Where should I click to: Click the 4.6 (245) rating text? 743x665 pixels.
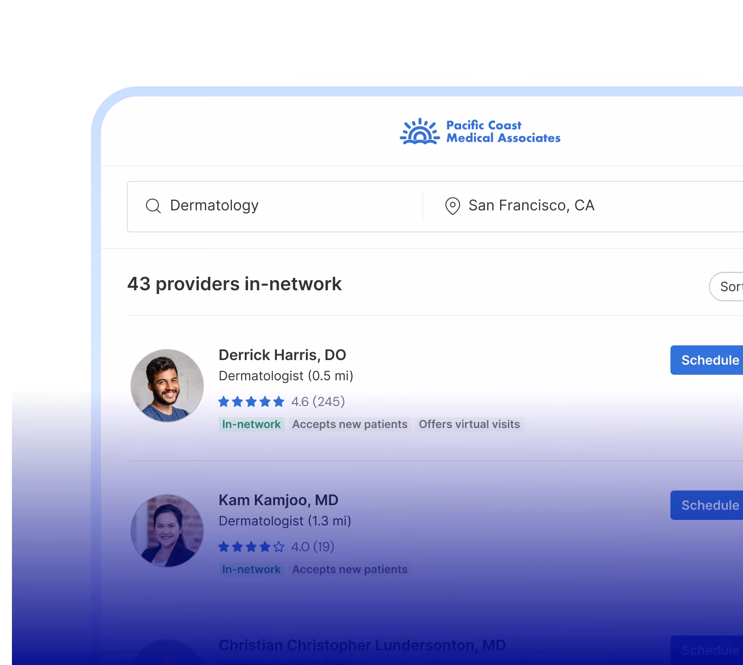(x=318, y=402)
